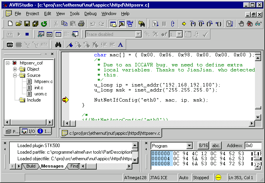
Task: Open a file with the open folder icon
Action: coord(19,24)
